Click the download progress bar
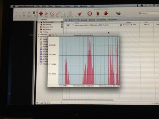 tap(127, 24)
